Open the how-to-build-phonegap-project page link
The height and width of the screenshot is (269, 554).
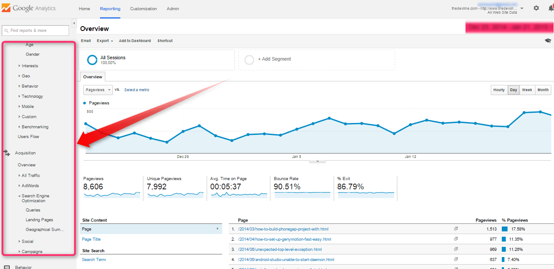pos(283,229)
